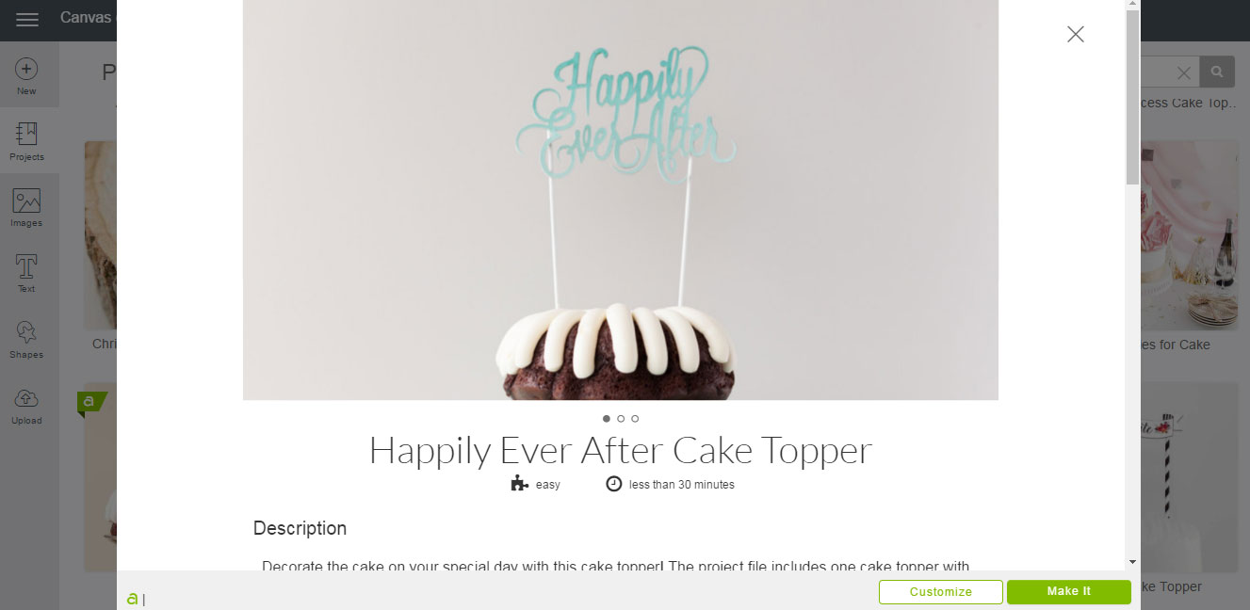This screenshot has width=1250, height=610.
Task: Click the Upload cloud icon
Action: pyautogui.click(x=26, y=398)
